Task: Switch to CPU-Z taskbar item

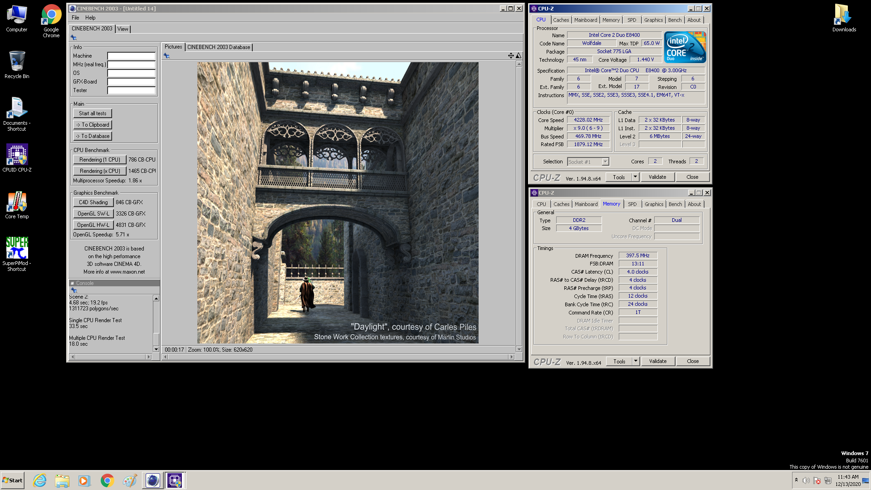Action: pos(175,480)
